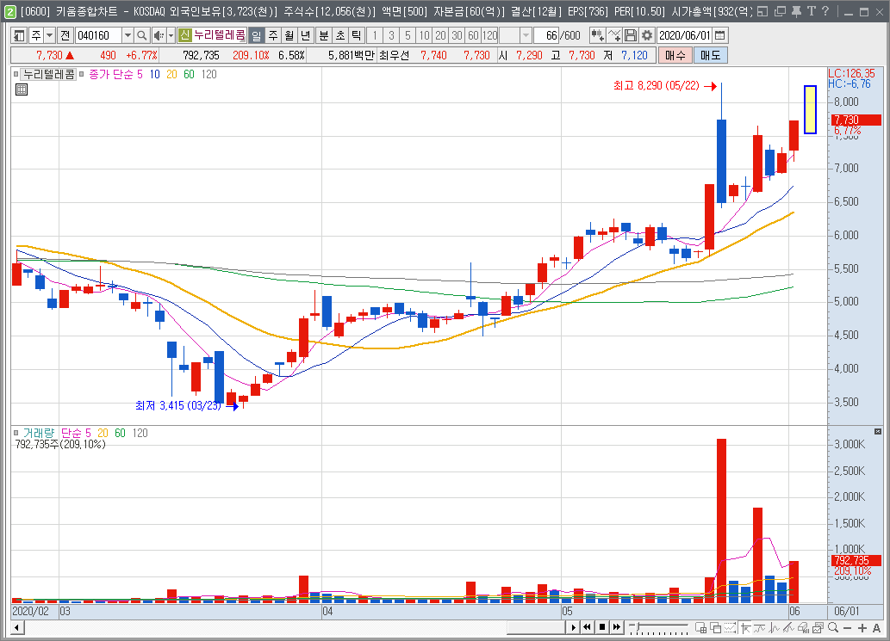Click the fast-forward button in replay controls
The width and height of the screenshot is (890, 641).
[x=616, y=627]
